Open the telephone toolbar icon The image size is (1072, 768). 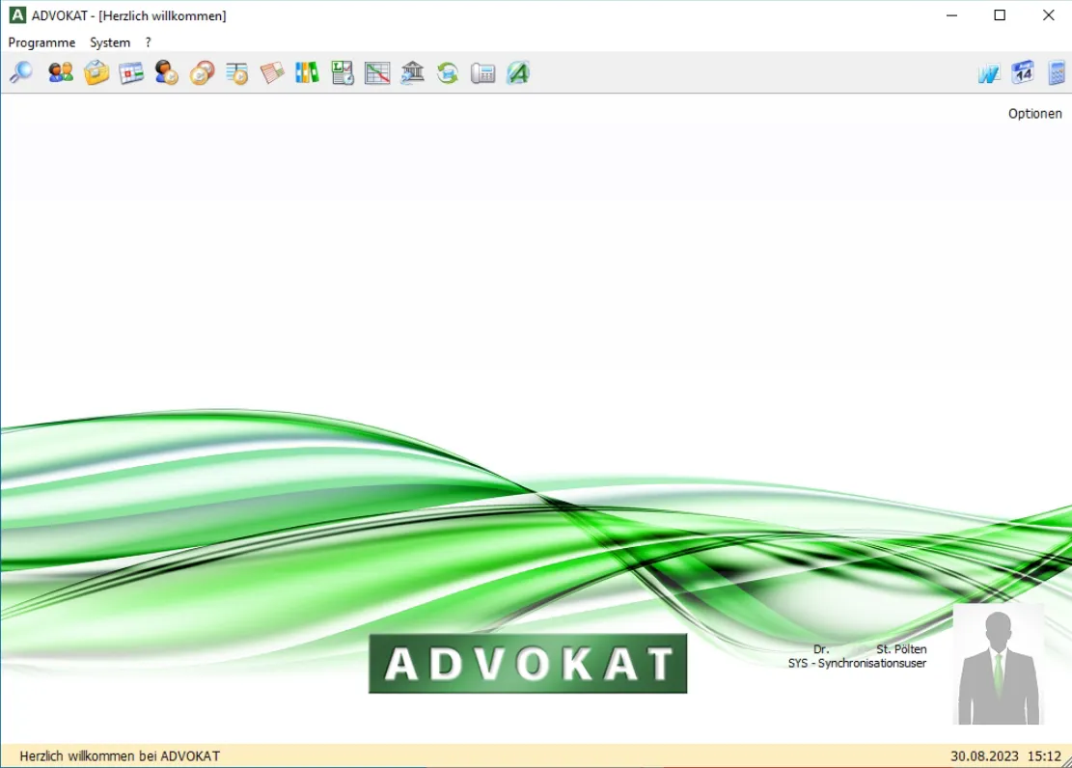[482, 72]
